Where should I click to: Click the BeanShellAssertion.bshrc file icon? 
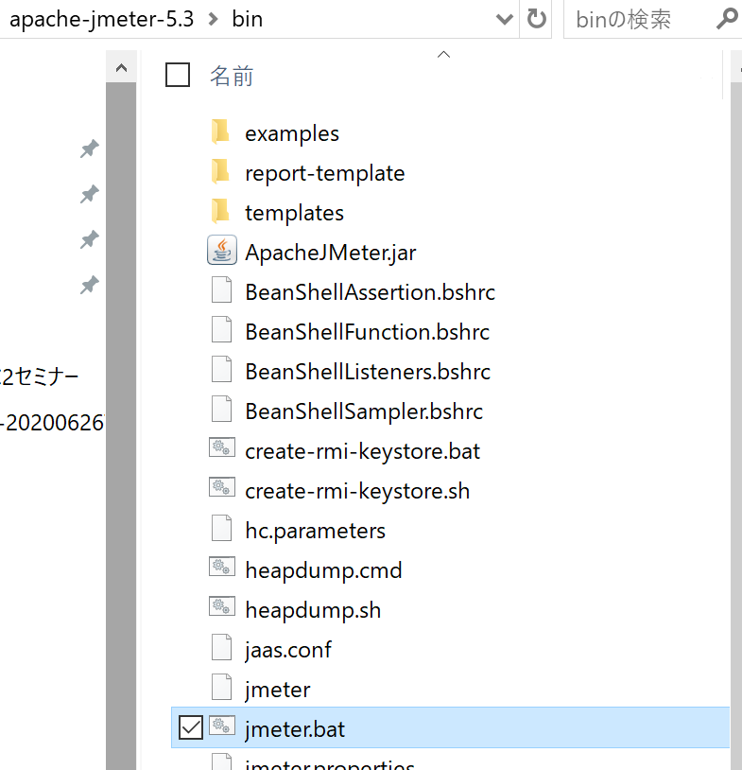[x=222, y=289]
